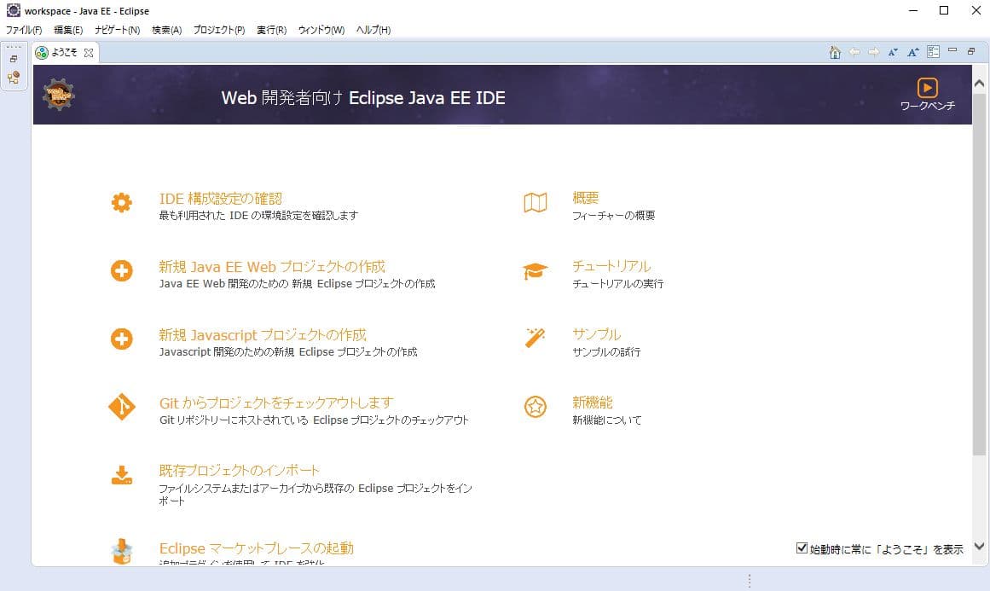
Task: Click the graduation cap tutorial icon
Action: coord(535,271)
